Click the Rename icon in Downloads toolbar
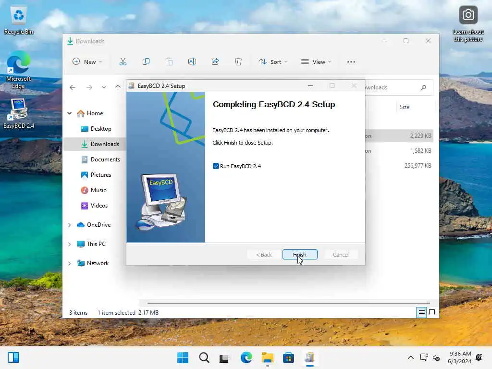The image size is (492, 369). (192, 62)
